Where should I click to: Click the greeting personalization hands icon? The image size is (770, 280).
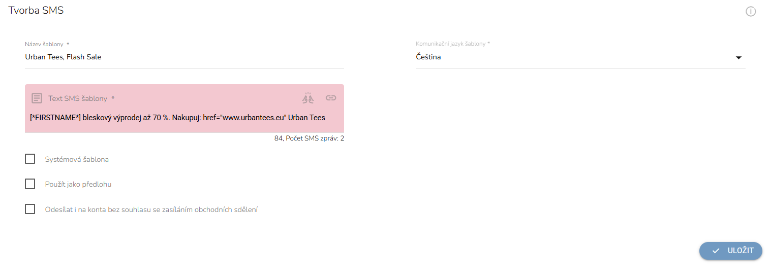[x=309, y=98]
